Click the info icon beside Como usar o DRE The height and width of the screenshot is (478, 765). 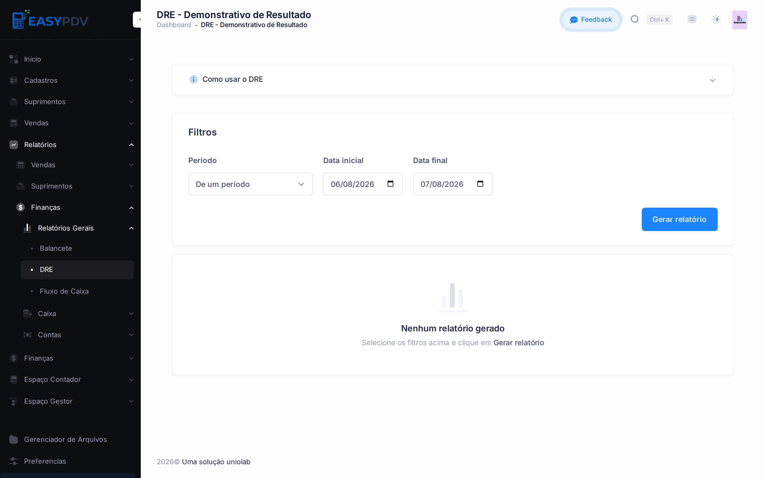[x=193, y=79]
